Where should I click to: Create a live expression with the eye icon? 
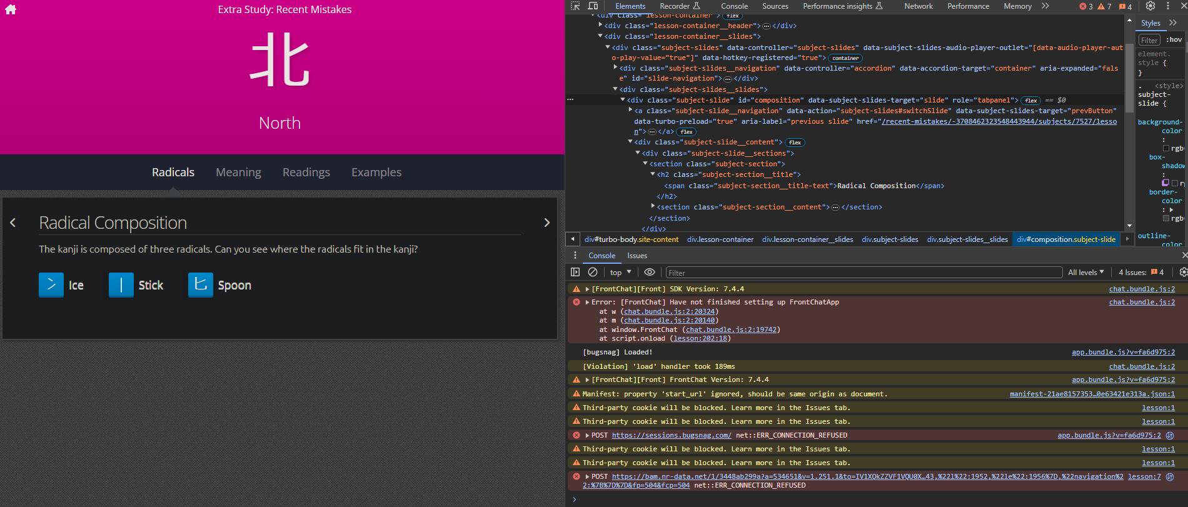point(650,273)
